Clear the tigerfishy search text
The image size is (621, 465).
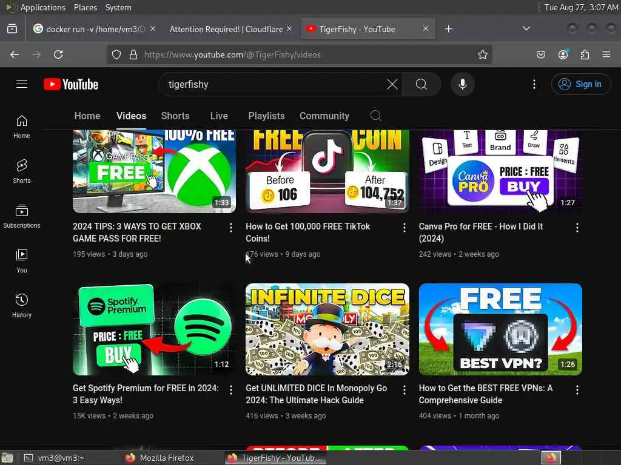point(392,84)
